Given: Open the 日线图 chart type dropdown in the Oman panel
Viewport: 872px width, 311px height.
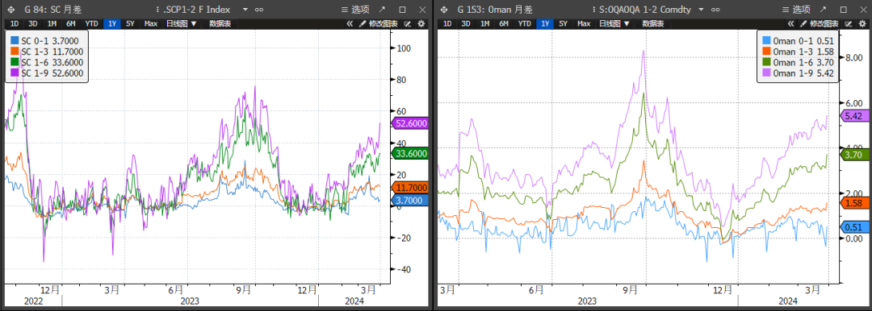Looking at the screenshot, I should pyautogui.click(x=614, y=23).
